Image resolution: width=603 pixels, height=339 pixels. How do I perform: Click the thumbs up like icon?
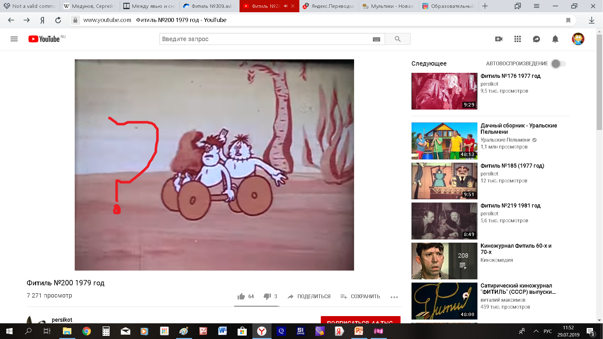241,296
